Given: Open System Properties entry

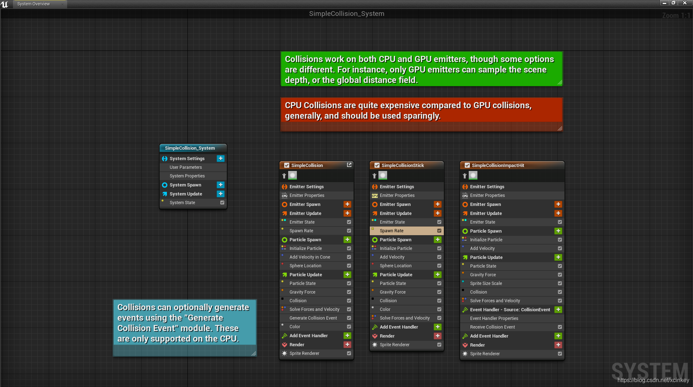Looking at the screenshot, I should 193,176.
